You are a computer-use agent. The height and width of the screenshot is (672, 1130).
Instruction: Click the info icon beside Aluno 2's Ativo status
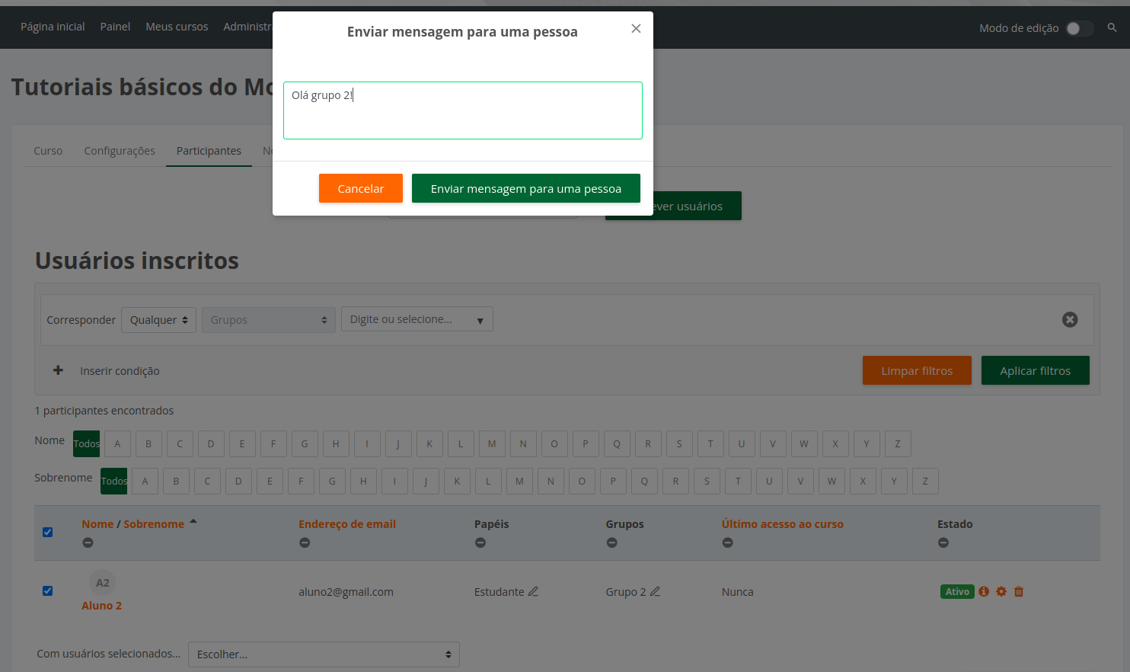tap(984, 591)
